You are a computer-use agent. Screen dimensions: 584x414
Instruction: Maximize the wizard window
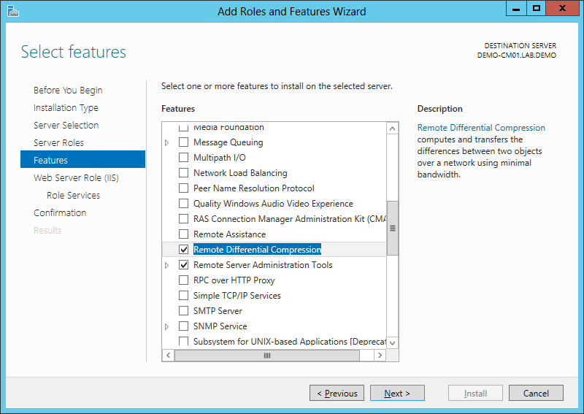coord(537,8)
